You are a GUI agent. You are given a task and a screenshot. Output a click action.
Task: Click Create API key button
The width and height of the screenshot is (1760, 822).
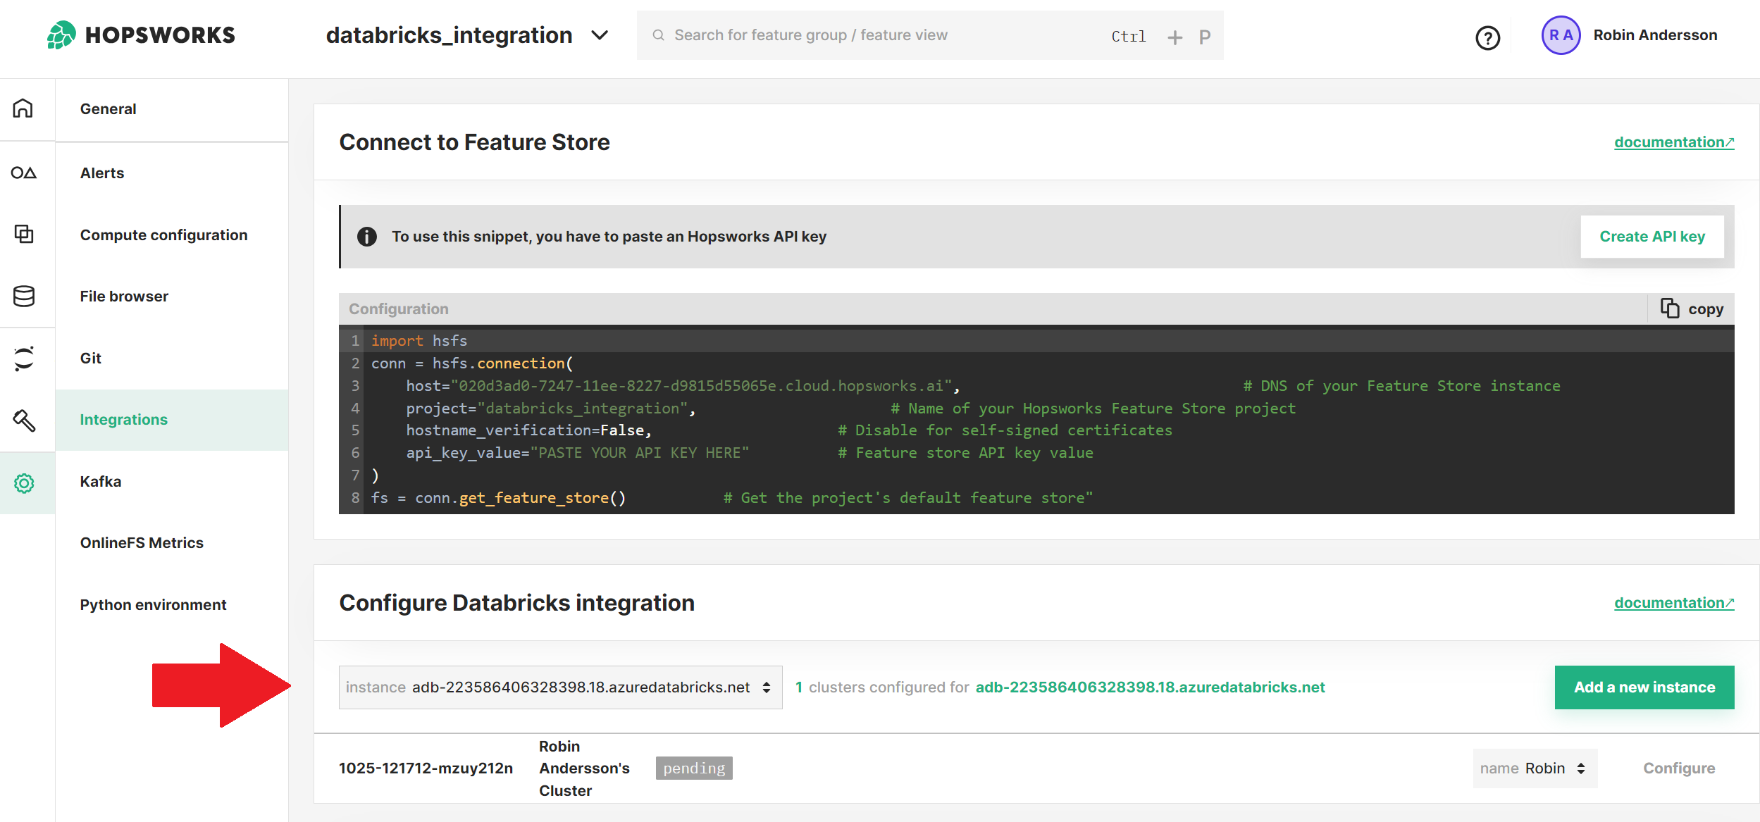pos(1651,237)
